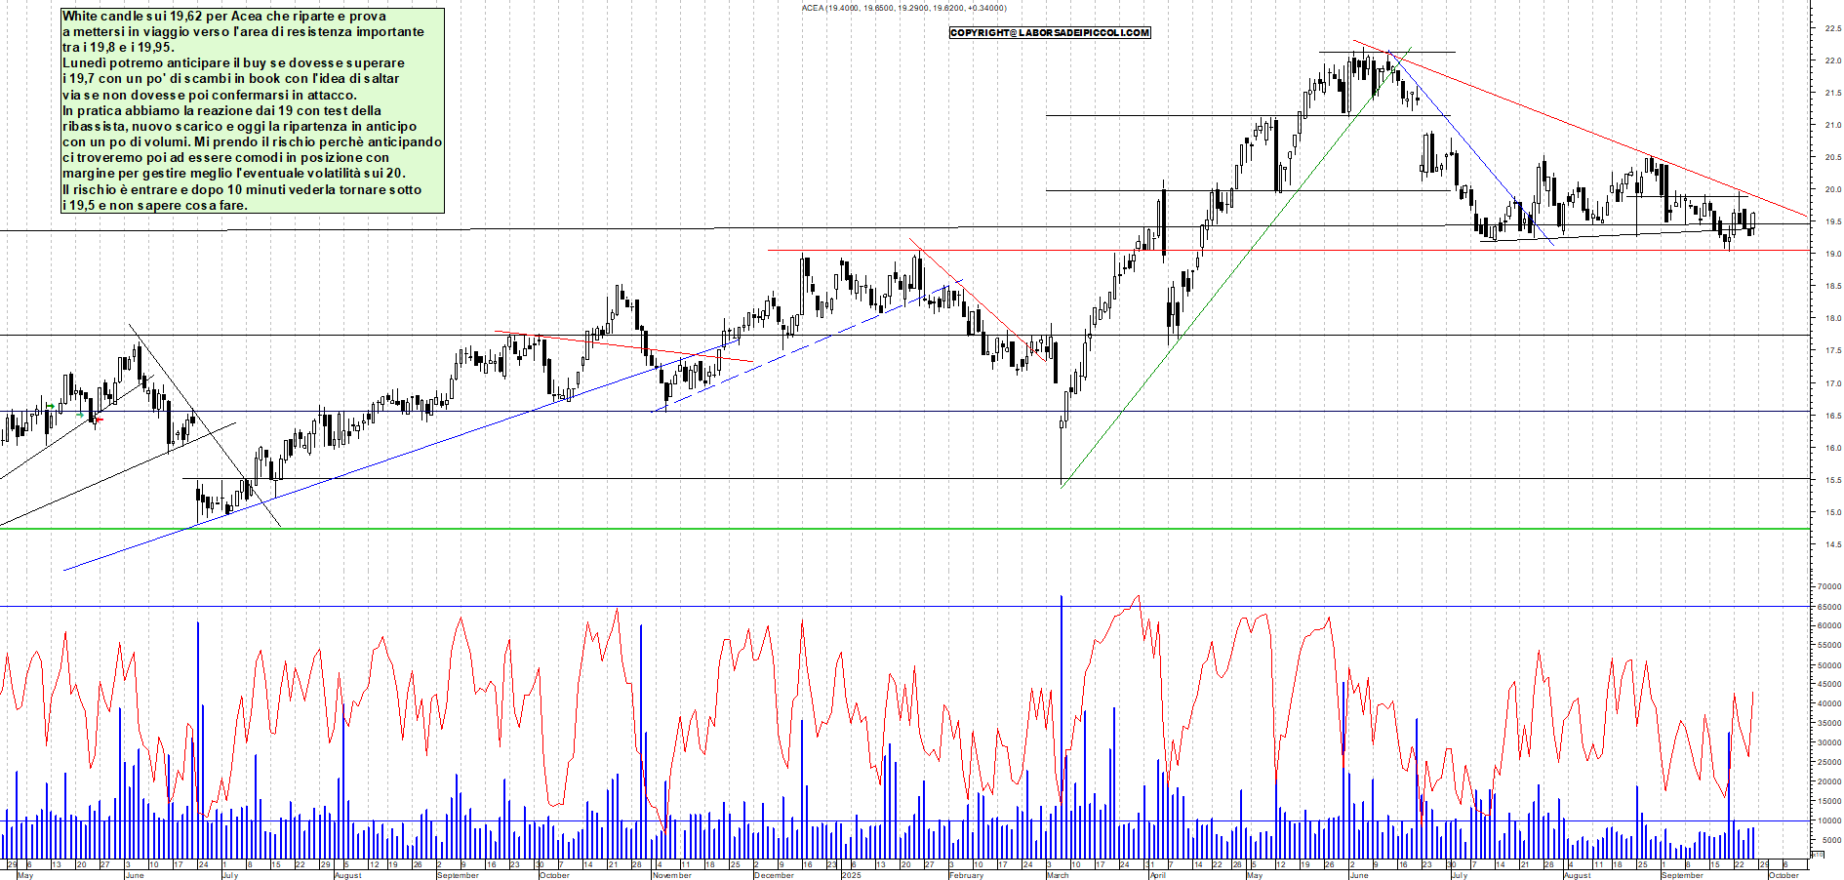This screenshot has height=880, width=1844.
Task: Click the November month label on time axis
Action: point(672,875)
